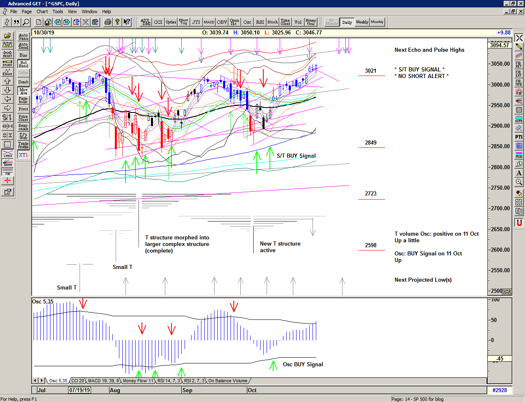
Task: Click the MACD indicator icon
Action: (x=209, y=22)
